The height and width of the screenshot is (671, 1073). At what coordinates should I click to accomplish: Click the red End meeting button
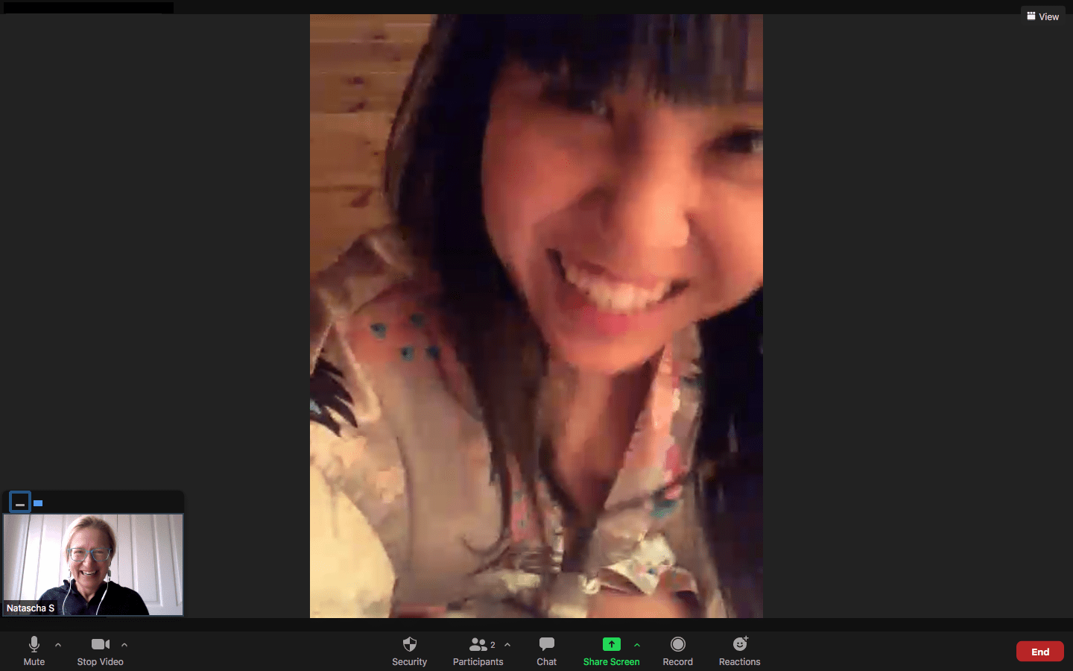(x=1039, y=652)
